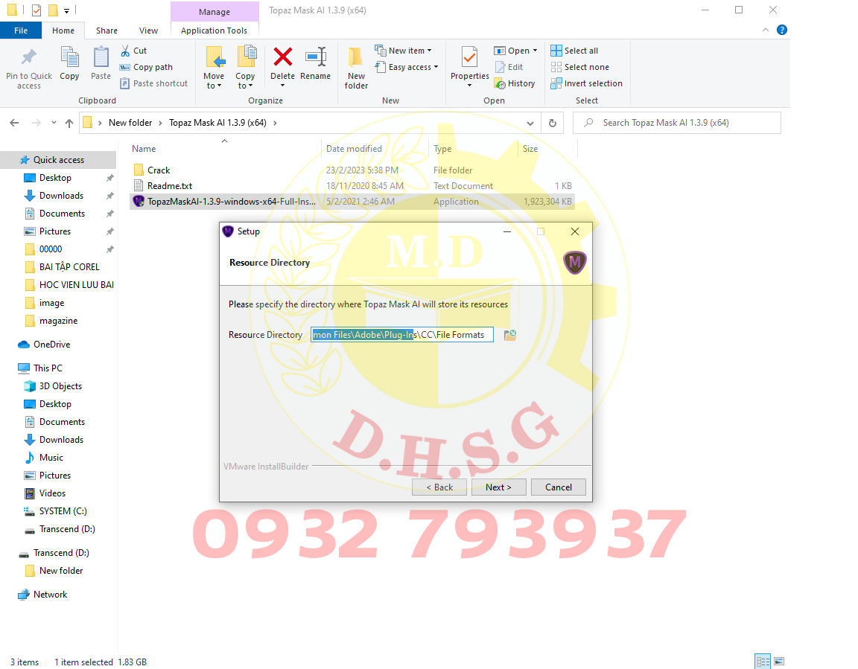Click Select all in the ribbon
Image resolution: width=858 pixels, height=669 pixels.
(x=574, y=51)
